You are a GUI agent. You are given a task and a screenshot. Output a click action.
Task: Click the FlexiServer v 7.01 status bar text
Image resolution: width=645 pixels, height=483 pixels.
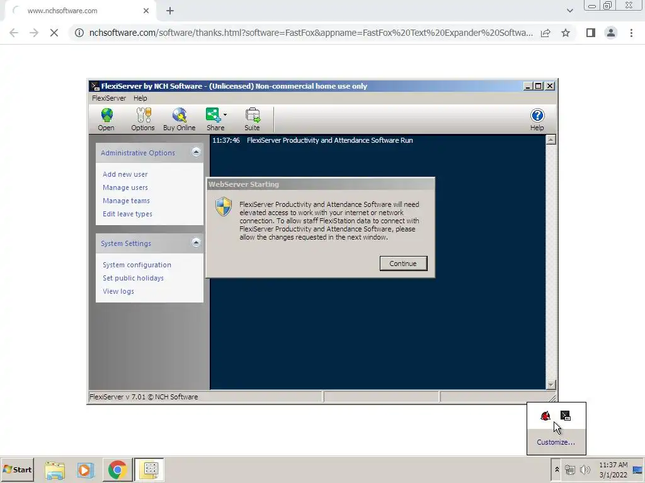[x=144, y=397]
